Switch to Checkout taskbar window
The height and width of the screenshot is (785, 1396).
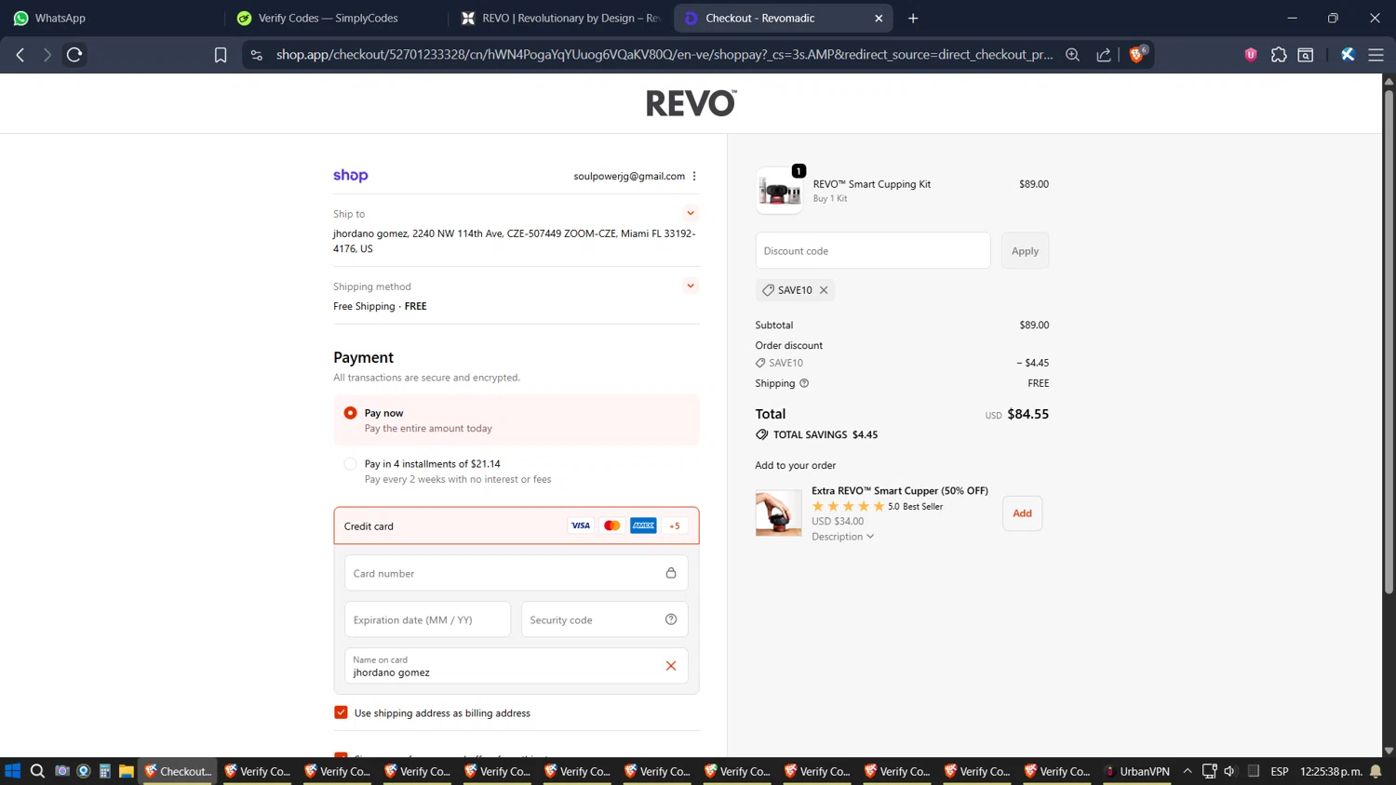click(x=178, y=771)
